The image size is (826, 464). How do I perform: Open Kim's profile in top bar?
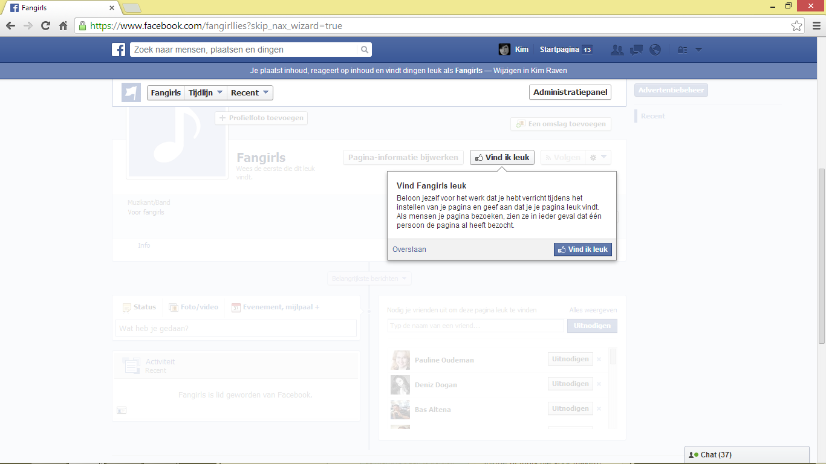[x=513, y=50]
